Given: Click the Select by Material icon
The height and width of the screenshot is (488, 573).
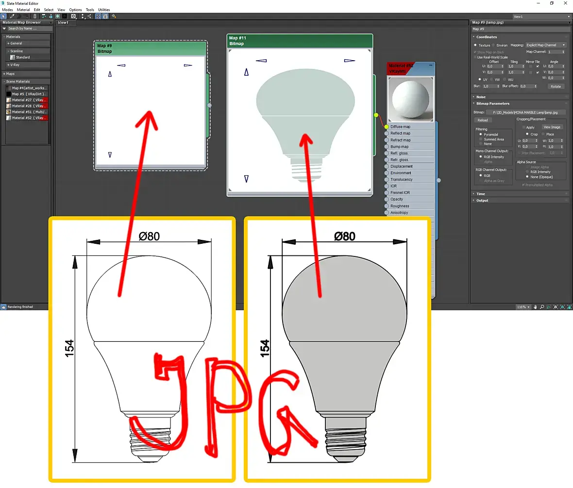Looking at the screenshot, I should 114,16.
